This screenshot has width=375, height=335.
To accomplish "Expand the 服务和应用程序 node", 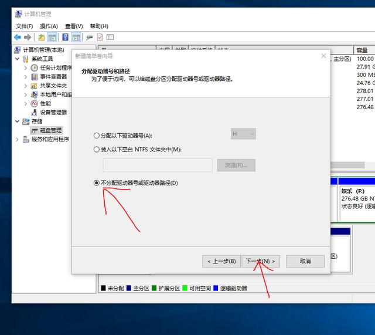I will (x=17, y=140).
